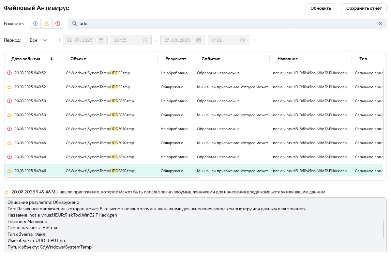This screenshot has width=391, height=257.
Task: Click Точность: Частично line in details
Action: (27, 222)
